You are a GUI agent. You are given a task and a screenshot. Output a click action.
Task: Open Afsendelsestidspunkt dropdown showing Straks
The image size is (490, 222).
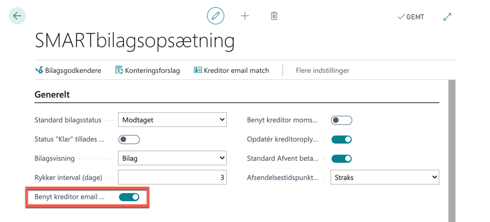(385, 177)
